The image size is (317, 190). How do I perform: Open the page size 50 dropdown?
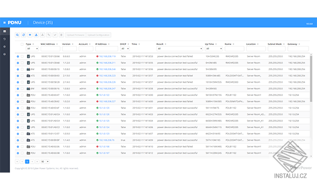tap(45, 161)
